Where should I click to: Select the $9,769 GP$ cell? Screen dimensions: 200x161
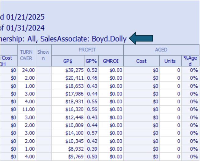tap(68, 157)
